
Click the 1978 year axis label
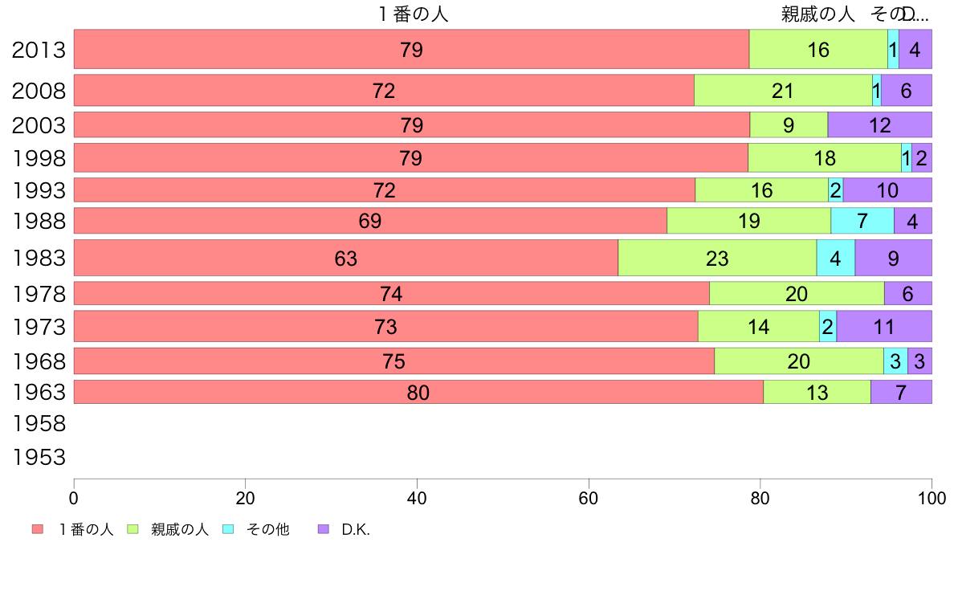tap(39, 295)
